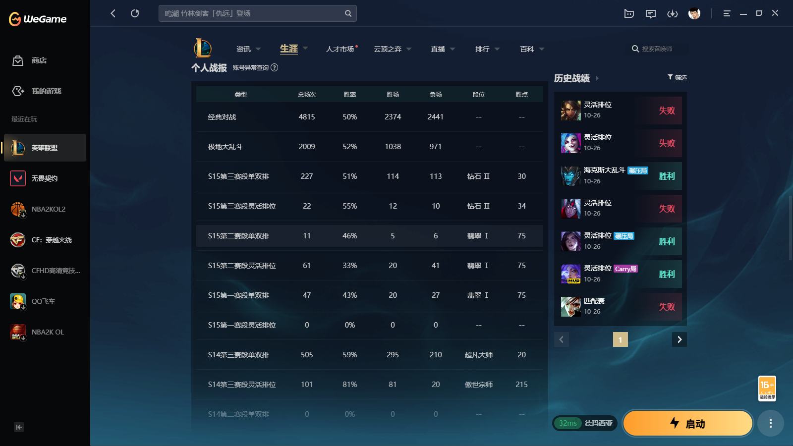Click the League of Legends logo
Screen dimensions: 793x446
click(x=202, y=49)
